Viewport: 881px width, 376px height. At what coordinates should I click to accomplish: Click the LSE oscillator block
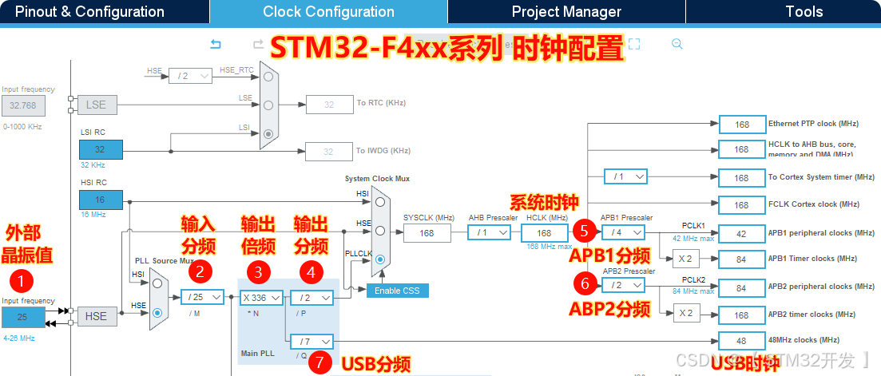click(96, 105)
